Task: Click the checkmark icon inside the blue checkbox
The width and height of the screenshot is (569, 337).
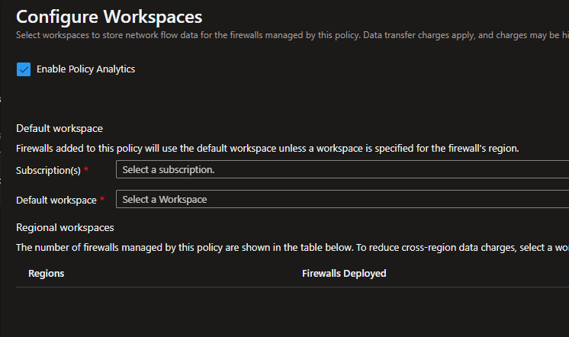Action: click(24, 69)
